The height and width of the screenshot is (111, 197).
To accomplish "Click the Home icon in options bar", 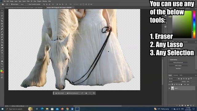I will coord(3,4).
